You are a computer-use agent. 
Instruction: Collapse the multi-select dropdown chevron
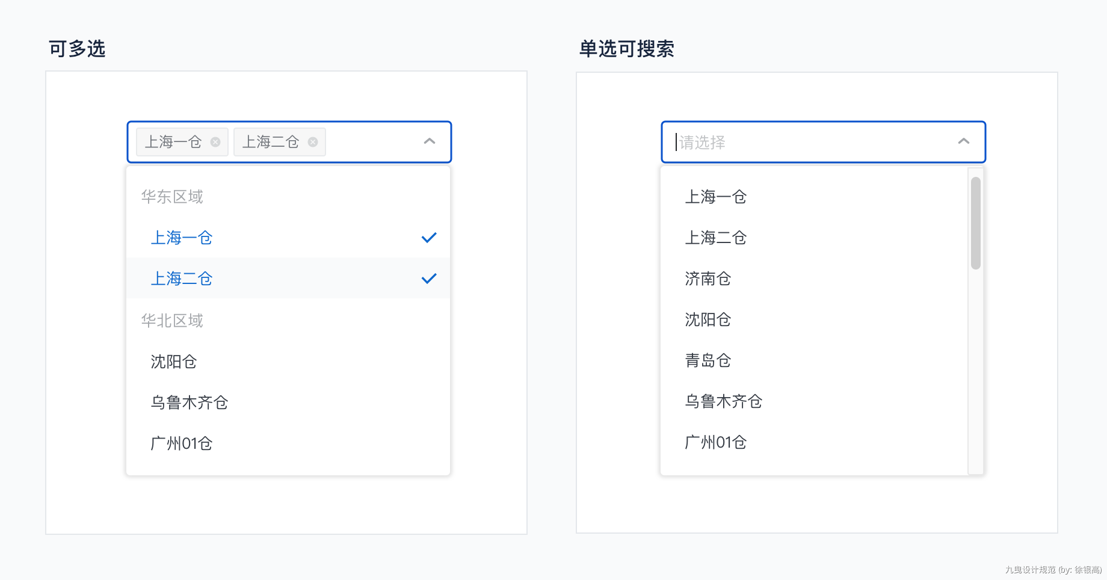click(430, 141)
